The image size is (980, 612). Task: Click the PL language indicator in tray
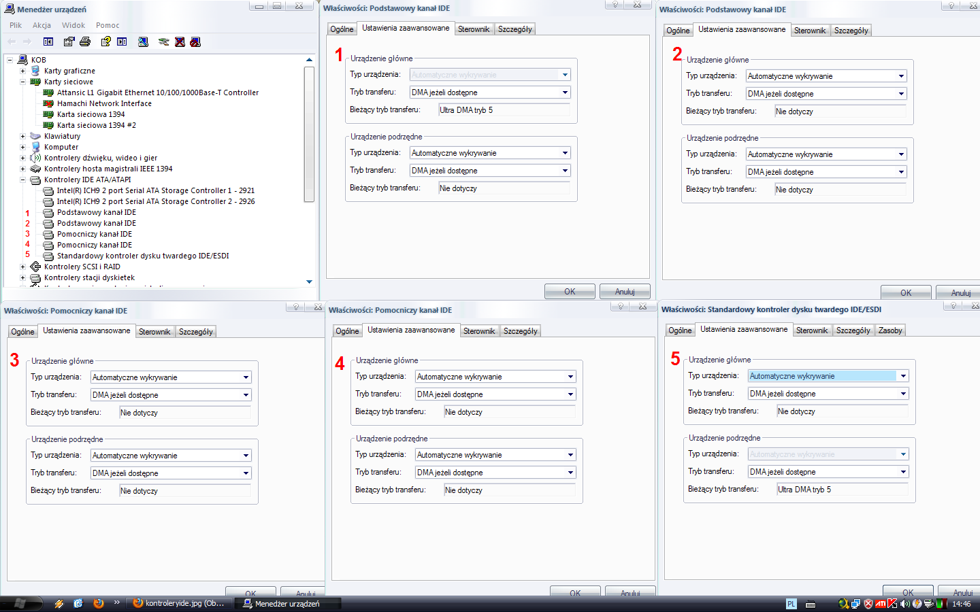(x=791, y=604)
